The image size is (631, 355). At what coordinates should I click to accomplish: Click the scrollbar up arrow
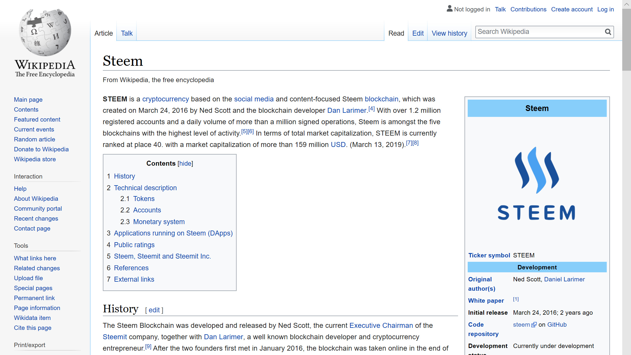[627, 4]
